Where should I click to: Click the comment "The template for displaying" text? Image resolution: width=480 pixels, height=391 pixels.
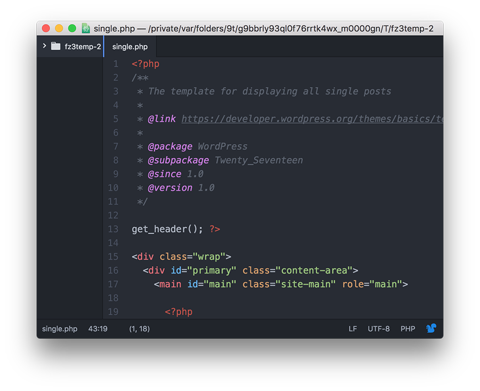coord(222,91)
